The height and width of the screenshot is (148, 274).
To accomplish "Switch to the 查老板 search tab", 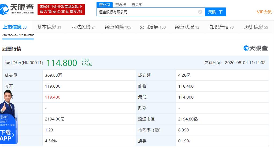I will pyautogui.click(x=121, y=5).
